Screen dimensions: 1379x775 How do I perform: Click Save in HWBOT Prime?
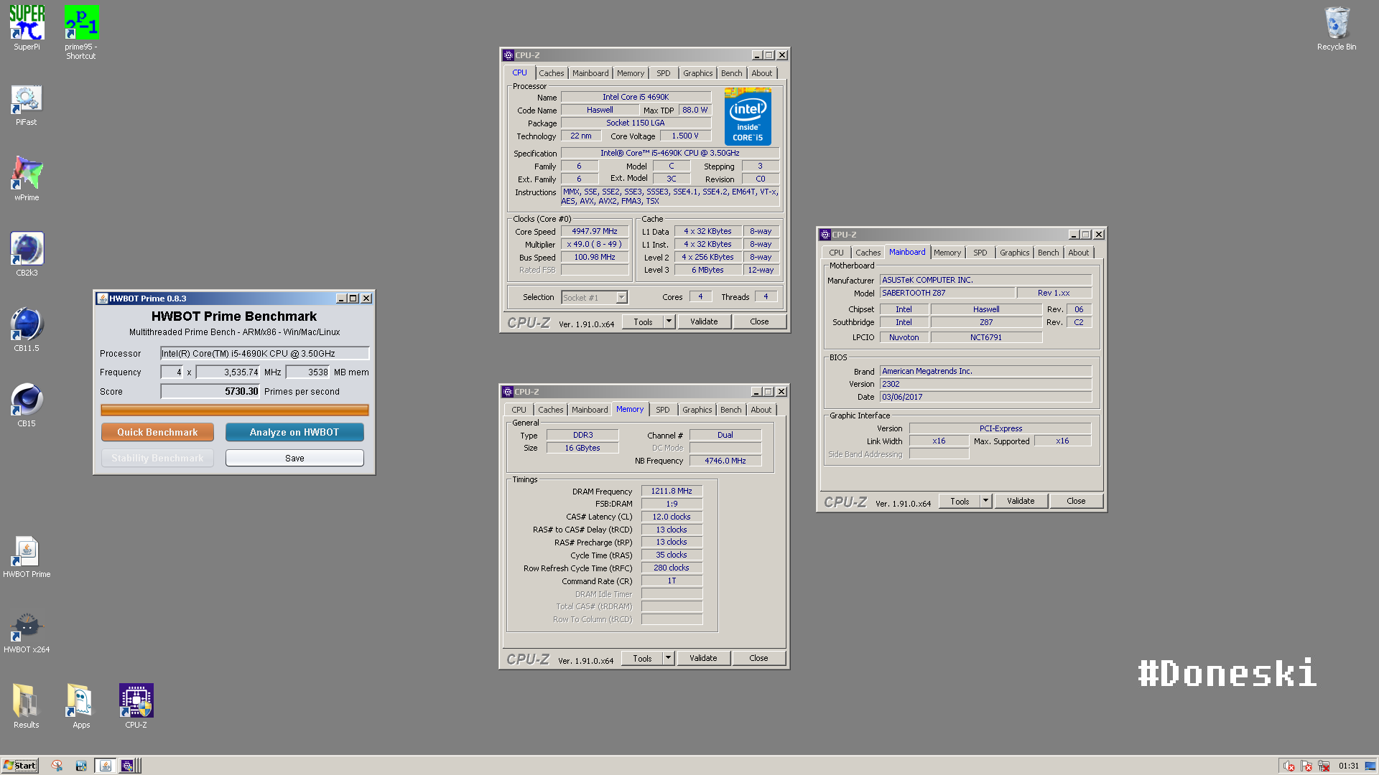coord(294,458)
